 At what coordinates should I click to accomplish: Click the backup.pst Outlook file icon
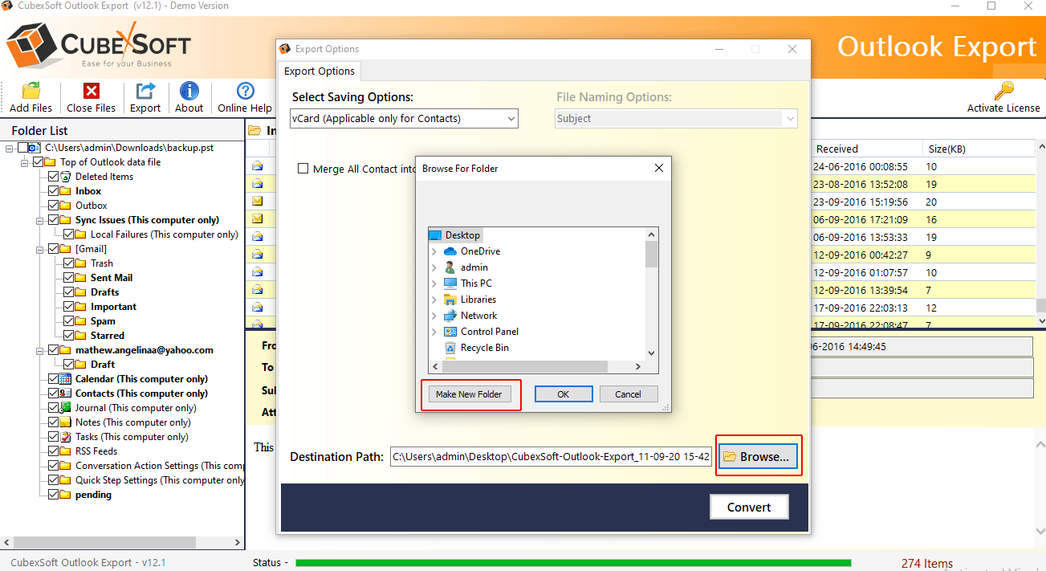pos(33,148)
